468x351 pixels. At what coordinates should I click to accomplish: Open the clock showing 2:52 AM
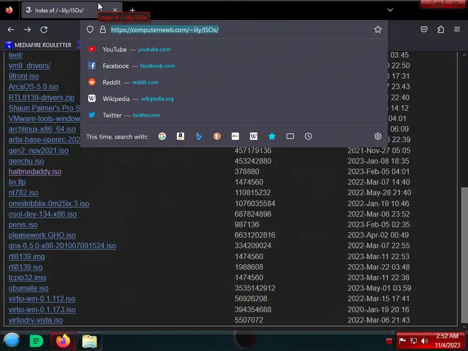tap(447, 340)
